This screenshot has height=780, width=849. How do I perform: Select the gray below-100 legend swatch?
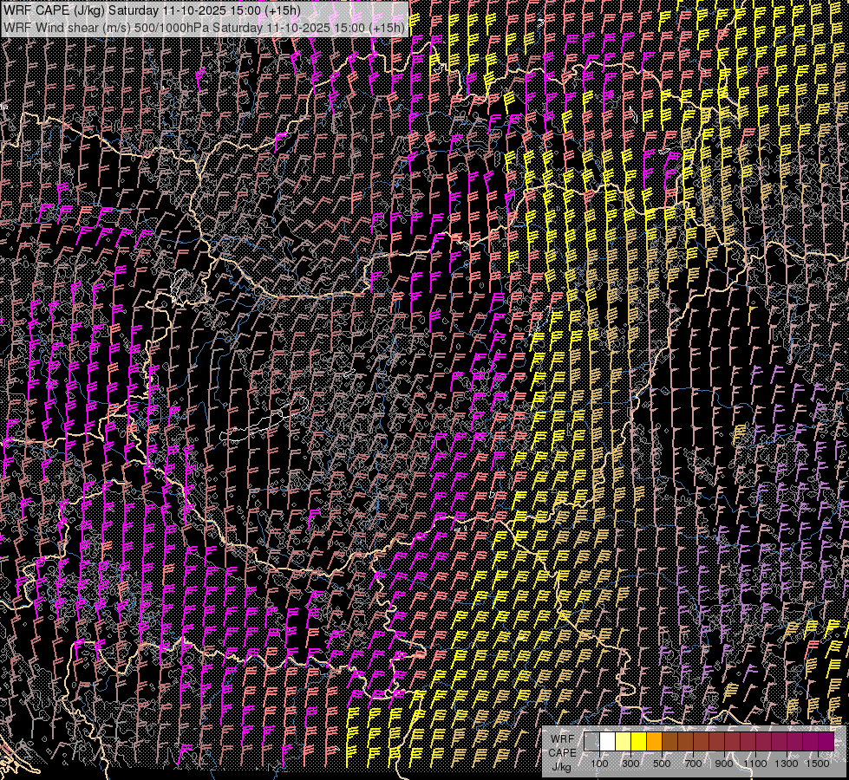click(591, 742)
